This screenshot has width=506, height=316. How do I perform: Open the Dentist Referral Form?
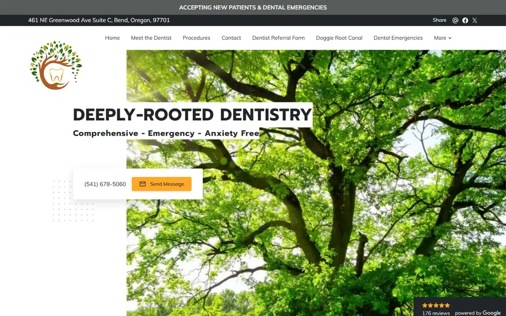tap(278, 38)
